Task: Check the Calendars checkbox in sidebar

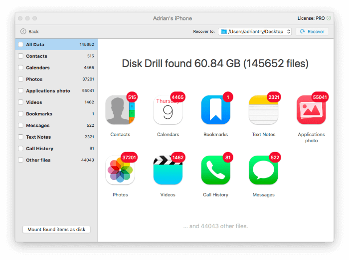Action: click(x=20, y=68)
